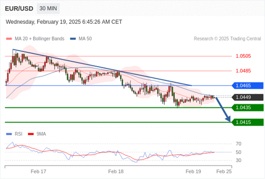Screen dimensions: 265x179
Task: Click the dark blue MA 50 swatch
Action: [x=73, y=39]
